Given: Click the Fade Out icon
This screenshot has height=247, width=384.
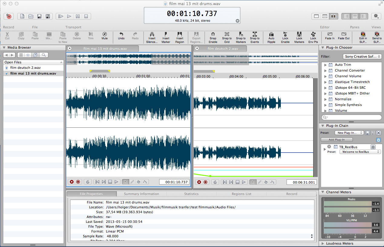Looking at the screenshot, I should pyautogui.click(x=344, y=34).
